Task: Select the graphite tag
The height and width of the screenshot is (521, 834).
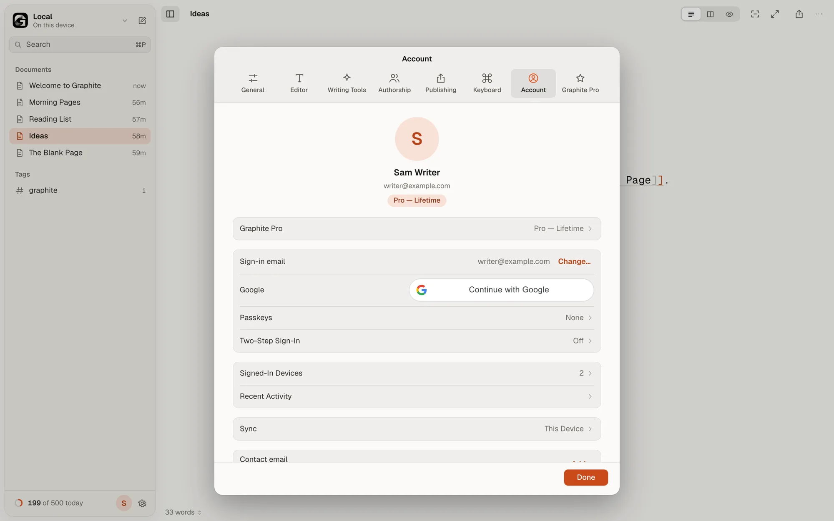Action: [80, 190]
